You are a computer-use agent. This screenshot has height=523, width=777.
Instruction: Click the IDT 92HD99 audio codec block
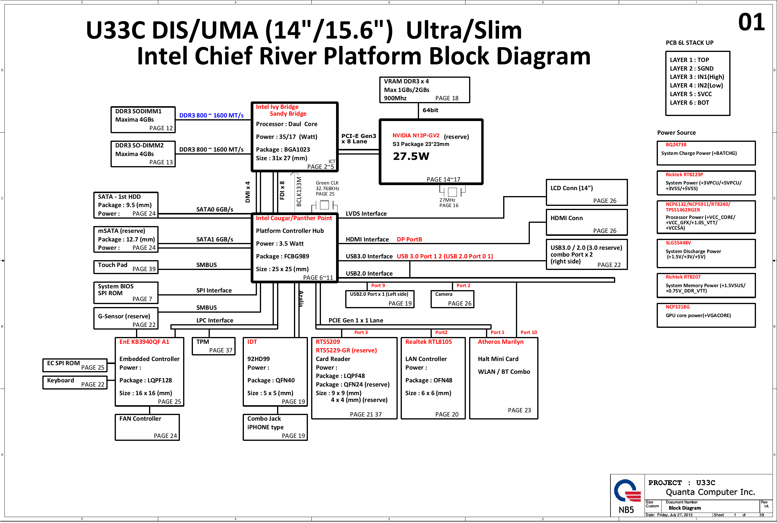click(275, 372)
